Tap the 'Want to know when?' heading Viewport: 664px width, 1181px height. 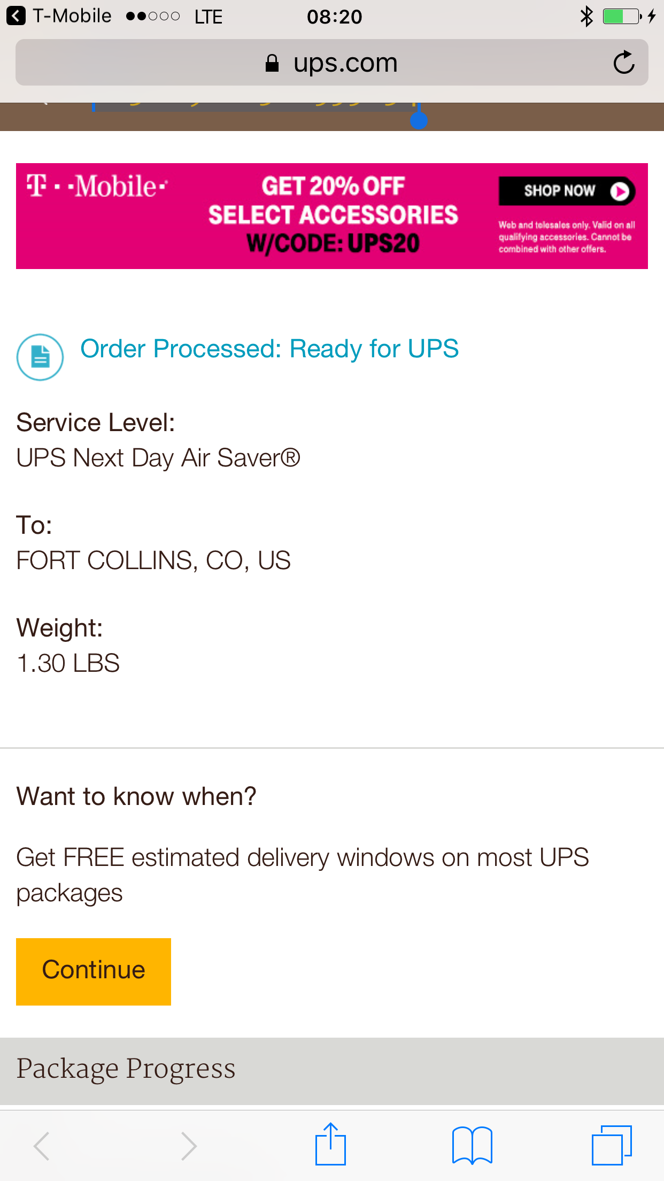point(136,796)
